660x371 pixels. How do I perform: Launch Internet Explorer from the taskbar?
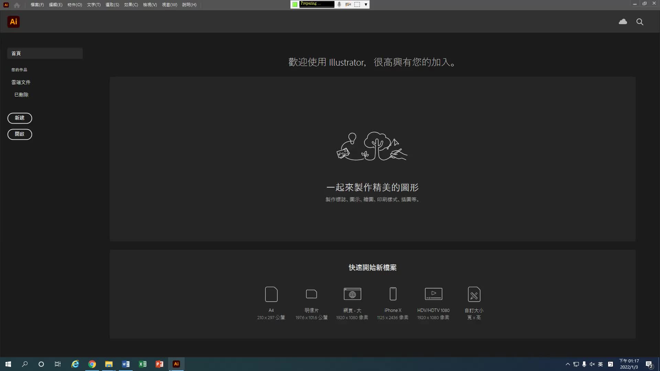point(75,364)
